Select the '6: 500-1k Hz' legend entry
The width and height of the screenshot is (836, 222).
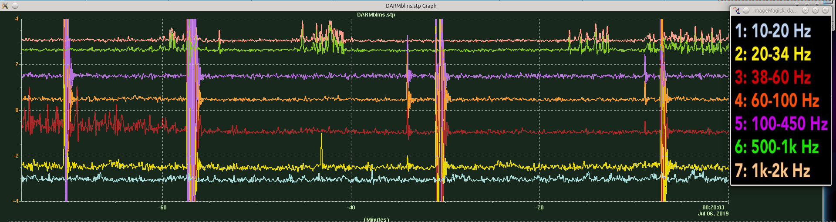(777, 147)
